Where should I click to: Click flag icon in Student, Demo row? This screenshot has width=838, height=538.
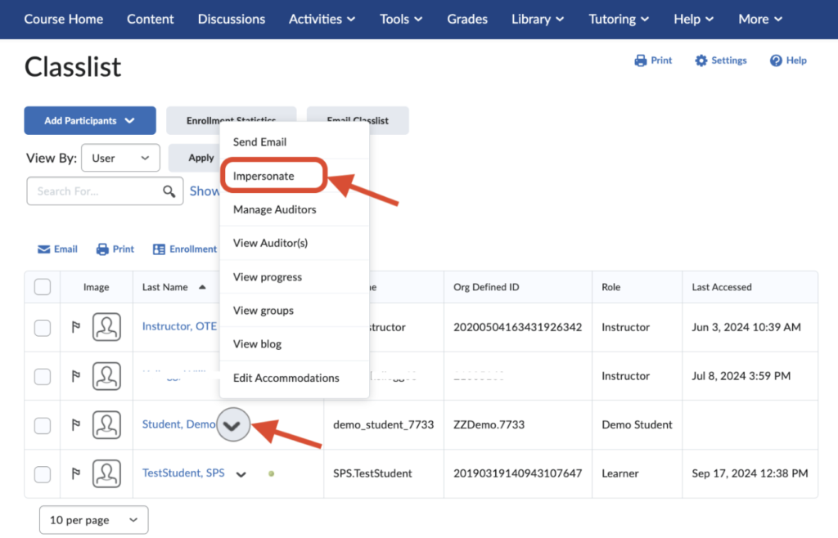(76, 425)
